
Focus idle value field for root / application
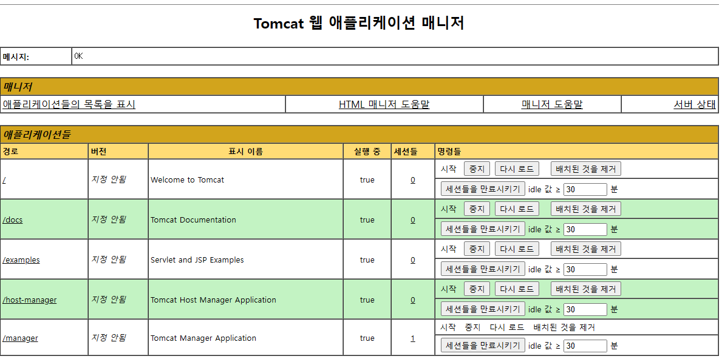pyautogui.click(x=585, y=189)
